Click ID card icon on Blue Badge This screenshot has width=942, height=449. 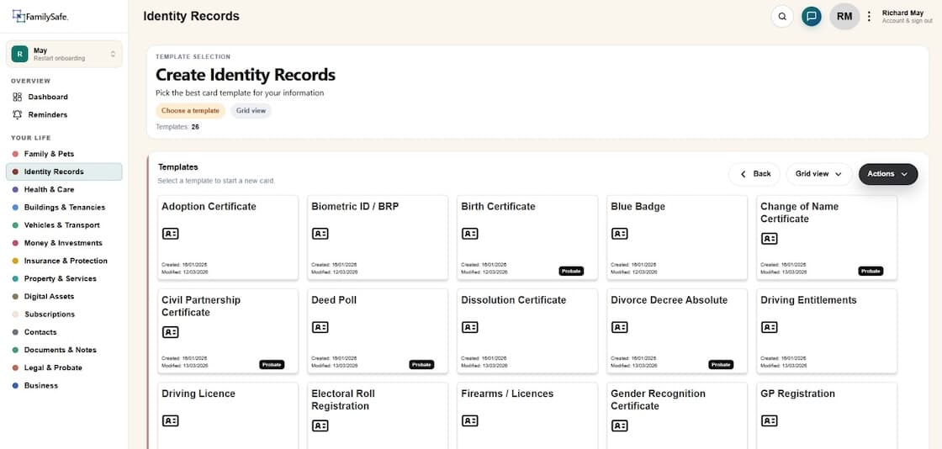click(619, 234)
